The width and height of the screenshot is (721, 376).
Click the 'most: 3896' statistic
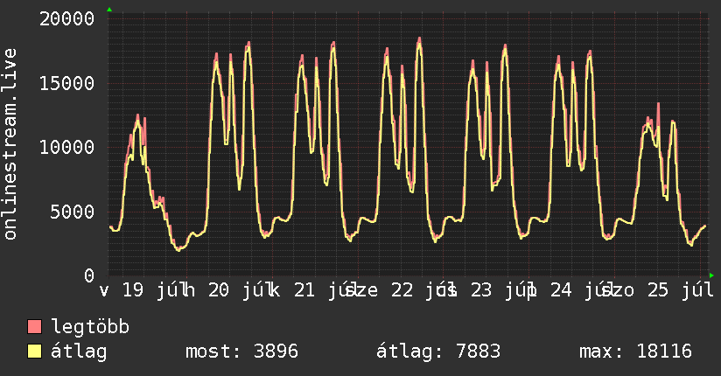(241, 352)
